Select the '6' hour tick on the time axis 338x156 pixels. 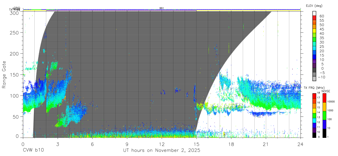[x=92, y=144]
